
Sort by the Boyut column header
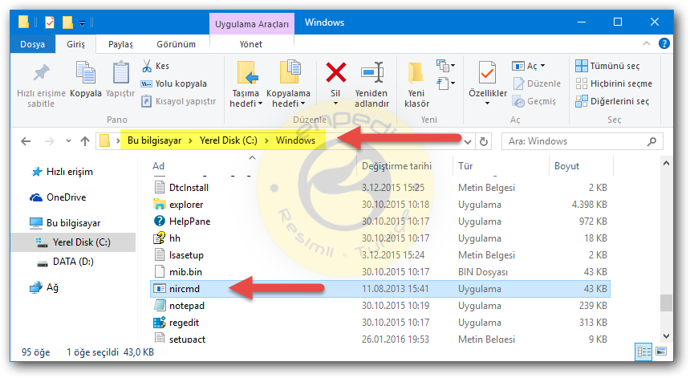tap(566, 166)
